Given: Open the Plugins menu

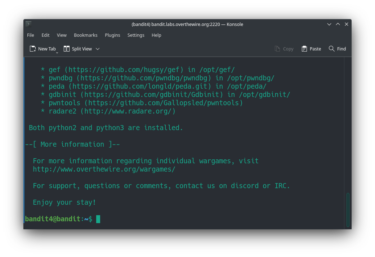Looking at the screenshot, I should 112,35.
